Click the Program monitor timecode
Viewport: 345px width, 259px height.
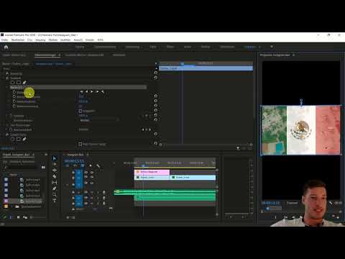tap(271, 203)
